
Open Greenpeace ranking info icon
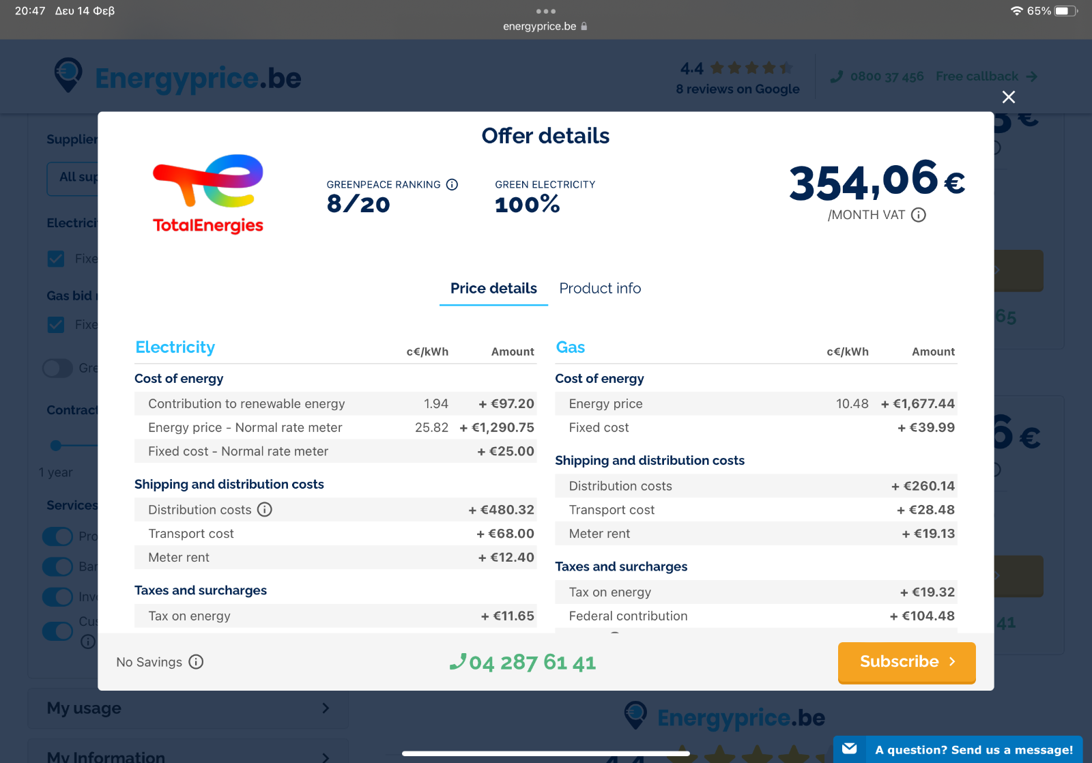(x=452, y=184)
